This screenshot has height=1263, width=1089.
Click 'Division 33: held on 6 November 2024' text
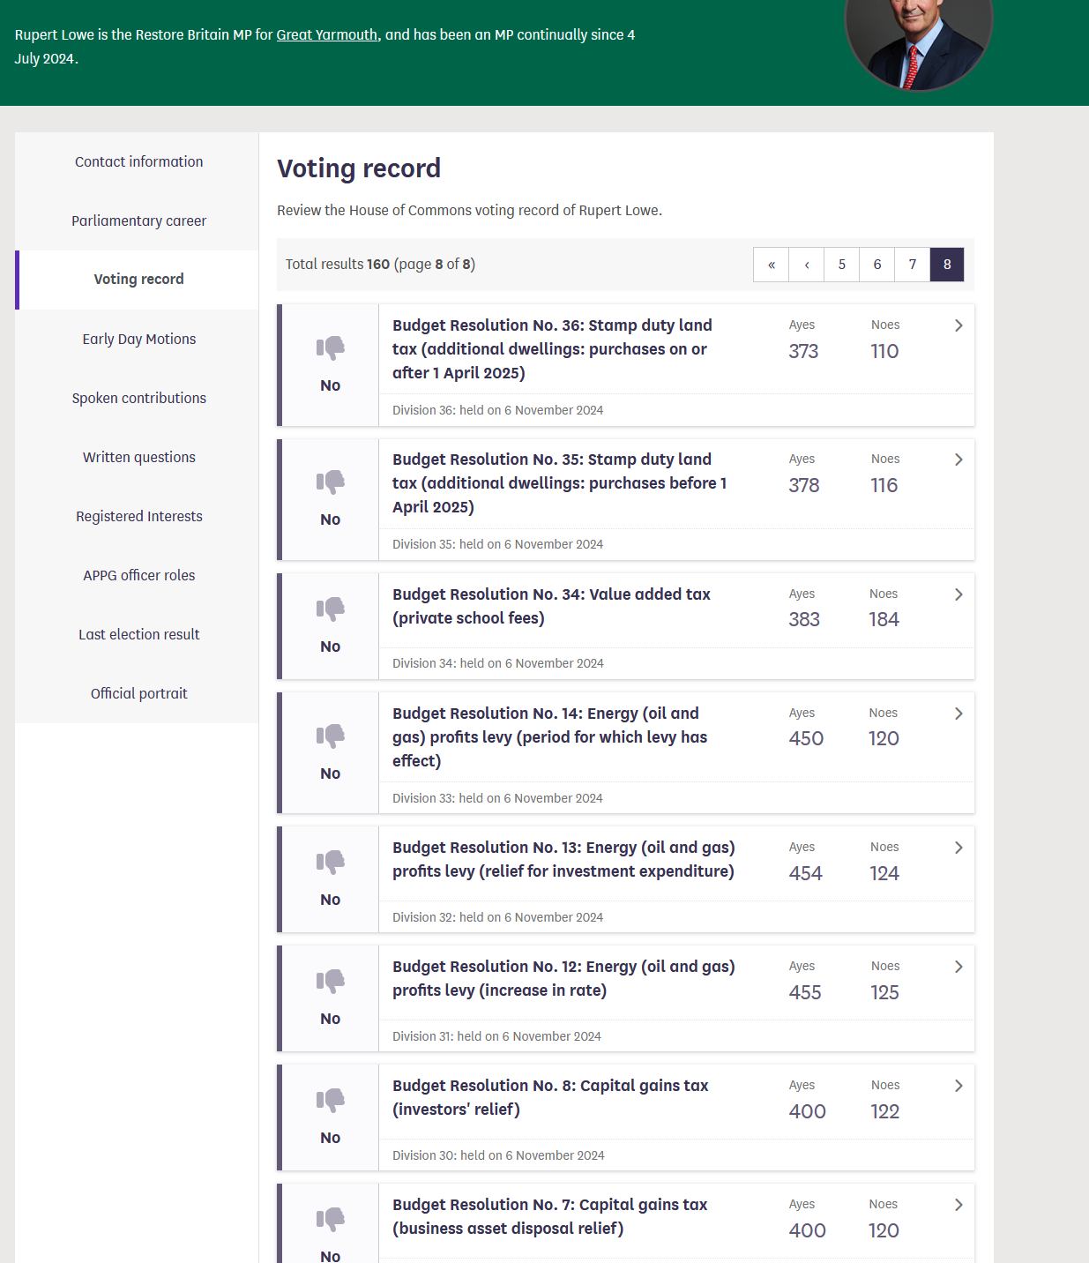point(497,798)
